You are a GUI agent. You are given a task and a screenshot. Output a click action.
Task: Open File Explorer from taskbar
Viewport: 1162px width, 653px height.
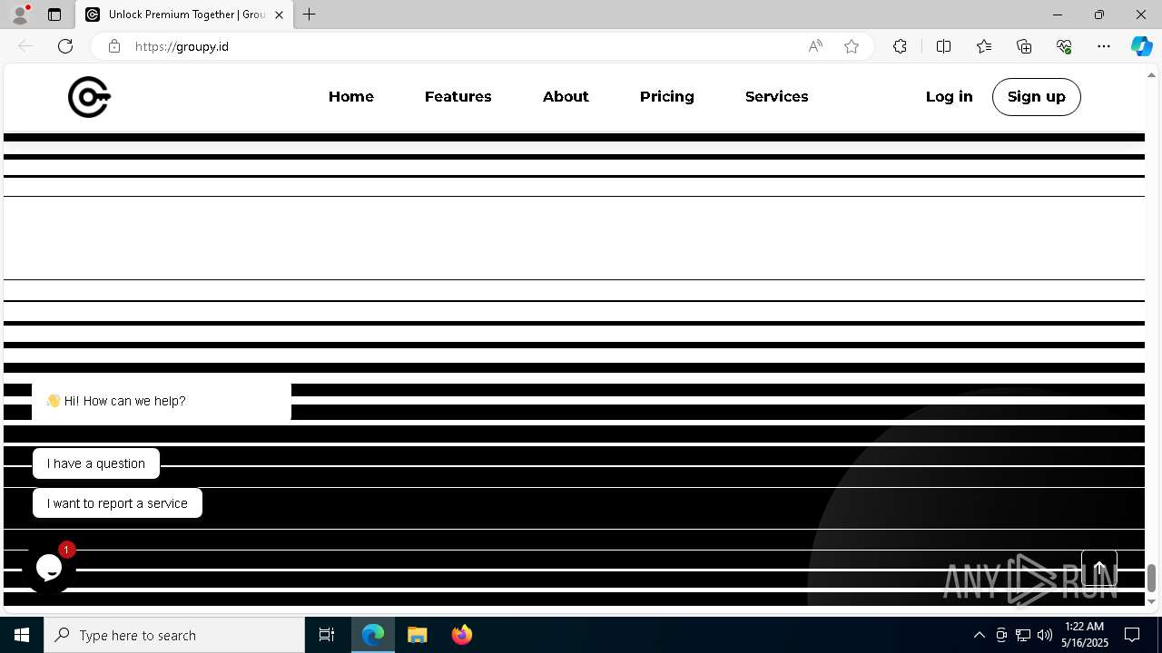tap(418, 635)
